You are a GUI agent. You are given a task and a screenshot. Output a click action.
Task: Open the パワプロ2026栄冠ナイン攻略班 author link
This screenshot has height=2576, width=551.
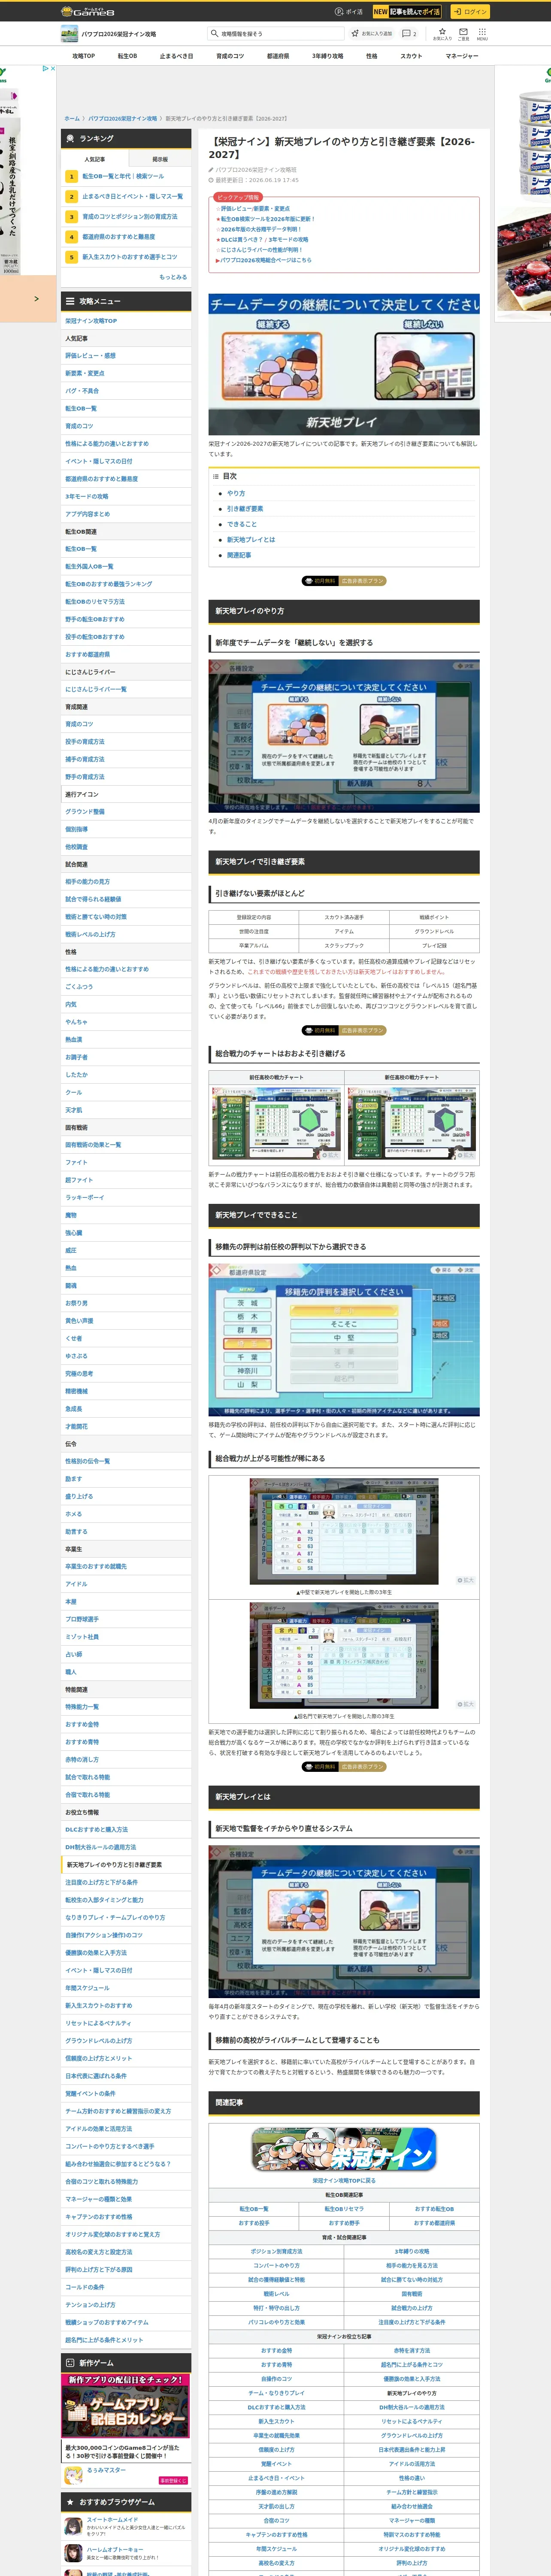256,170
